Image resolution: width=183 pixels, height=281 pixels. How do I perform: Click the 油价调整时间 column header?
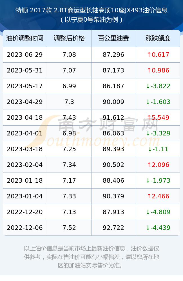point(25,38)
